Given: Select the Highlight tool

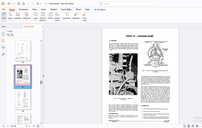Looking at the screenshot, I should (76, 16).
